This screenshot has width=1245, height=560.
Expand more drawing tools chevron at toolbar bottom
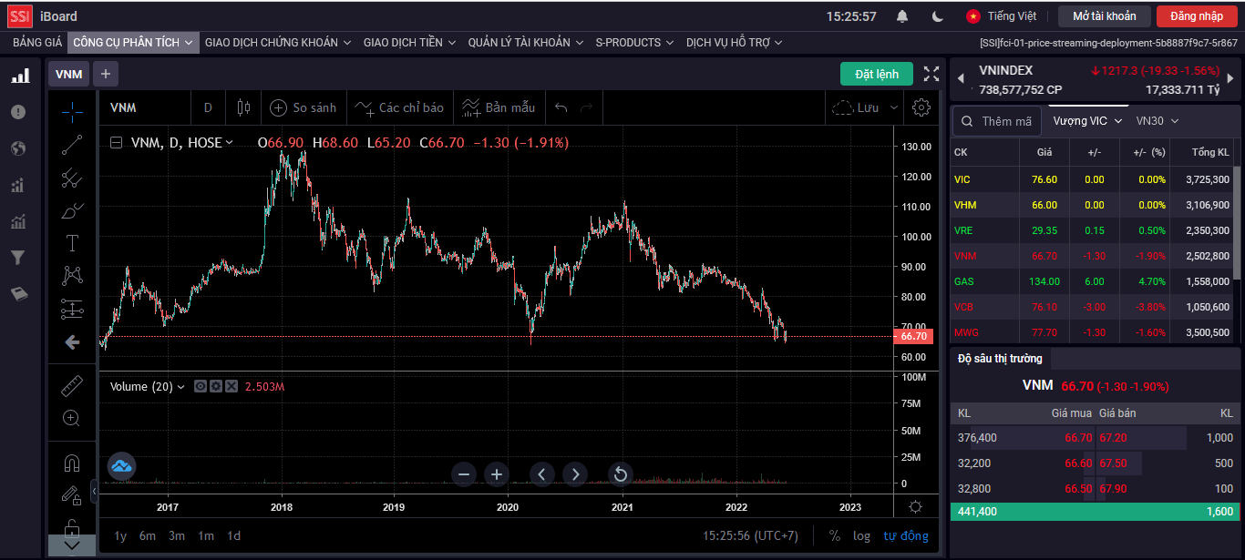[72, 545]
